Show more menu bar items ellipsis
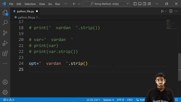Screen dimensions: 181x102 [66, 4]
